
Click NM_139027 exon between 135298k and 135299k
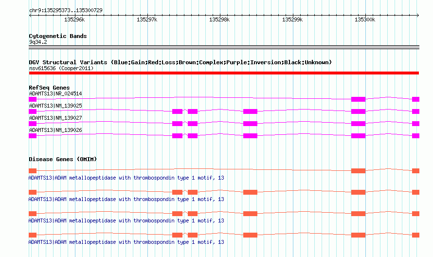[250, 124]
